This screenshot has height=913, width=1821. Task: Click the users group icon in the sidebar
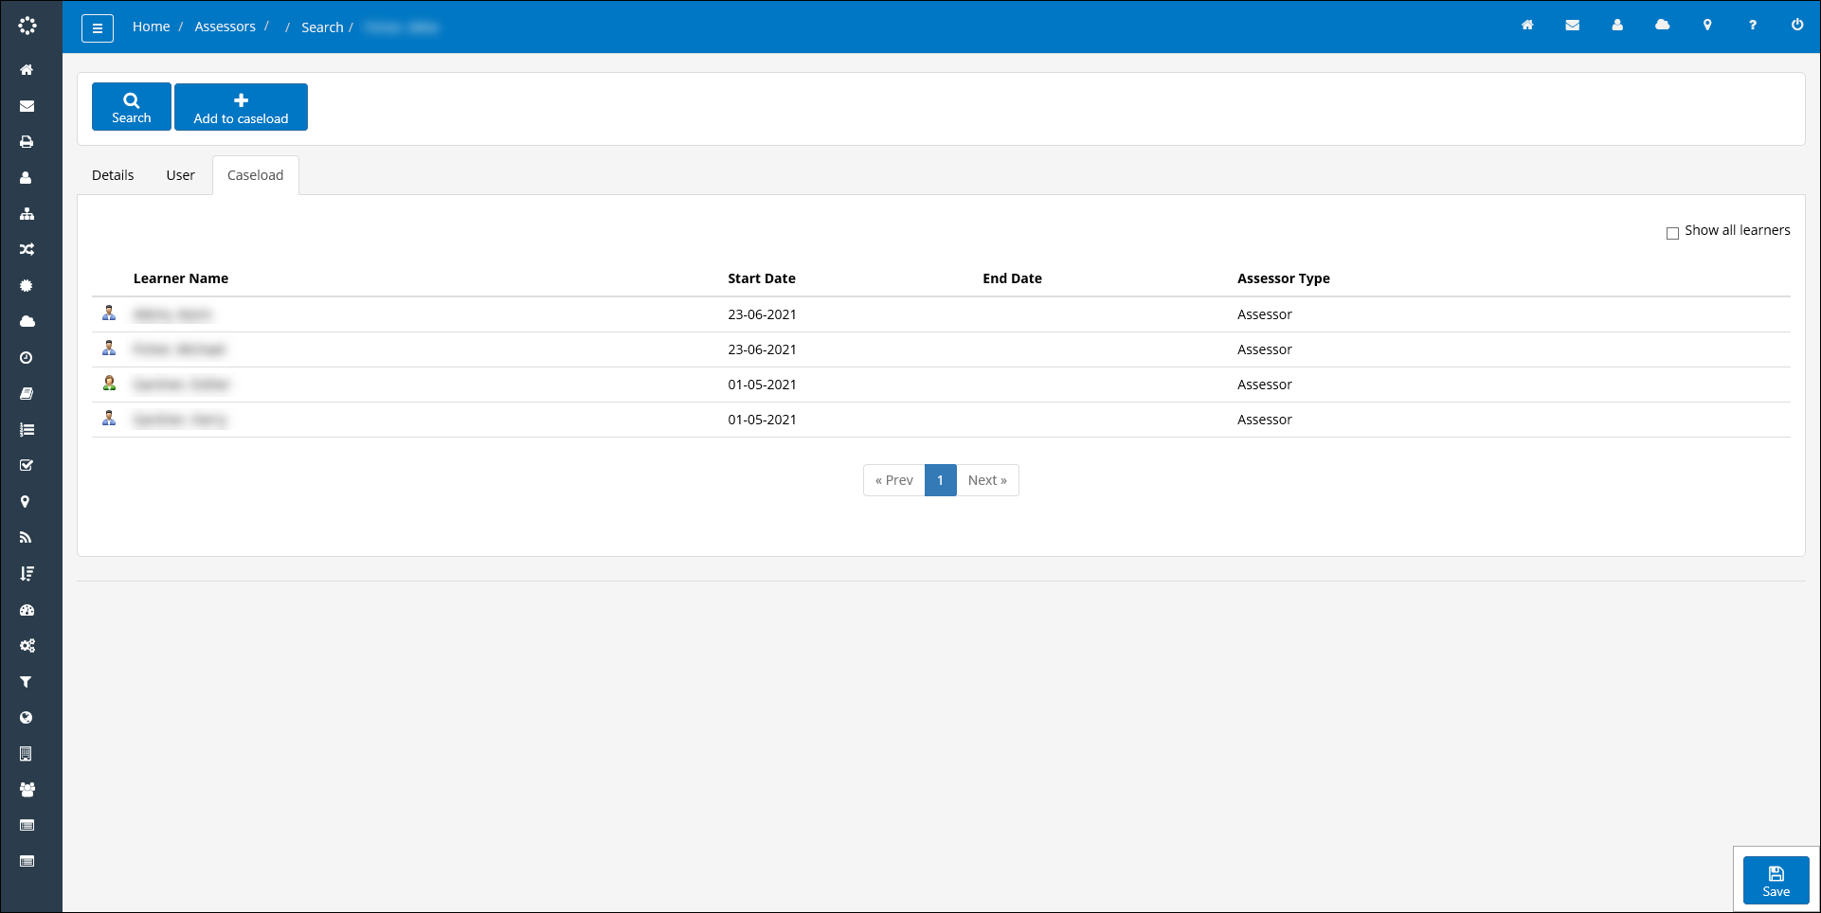tap(26, 789)
